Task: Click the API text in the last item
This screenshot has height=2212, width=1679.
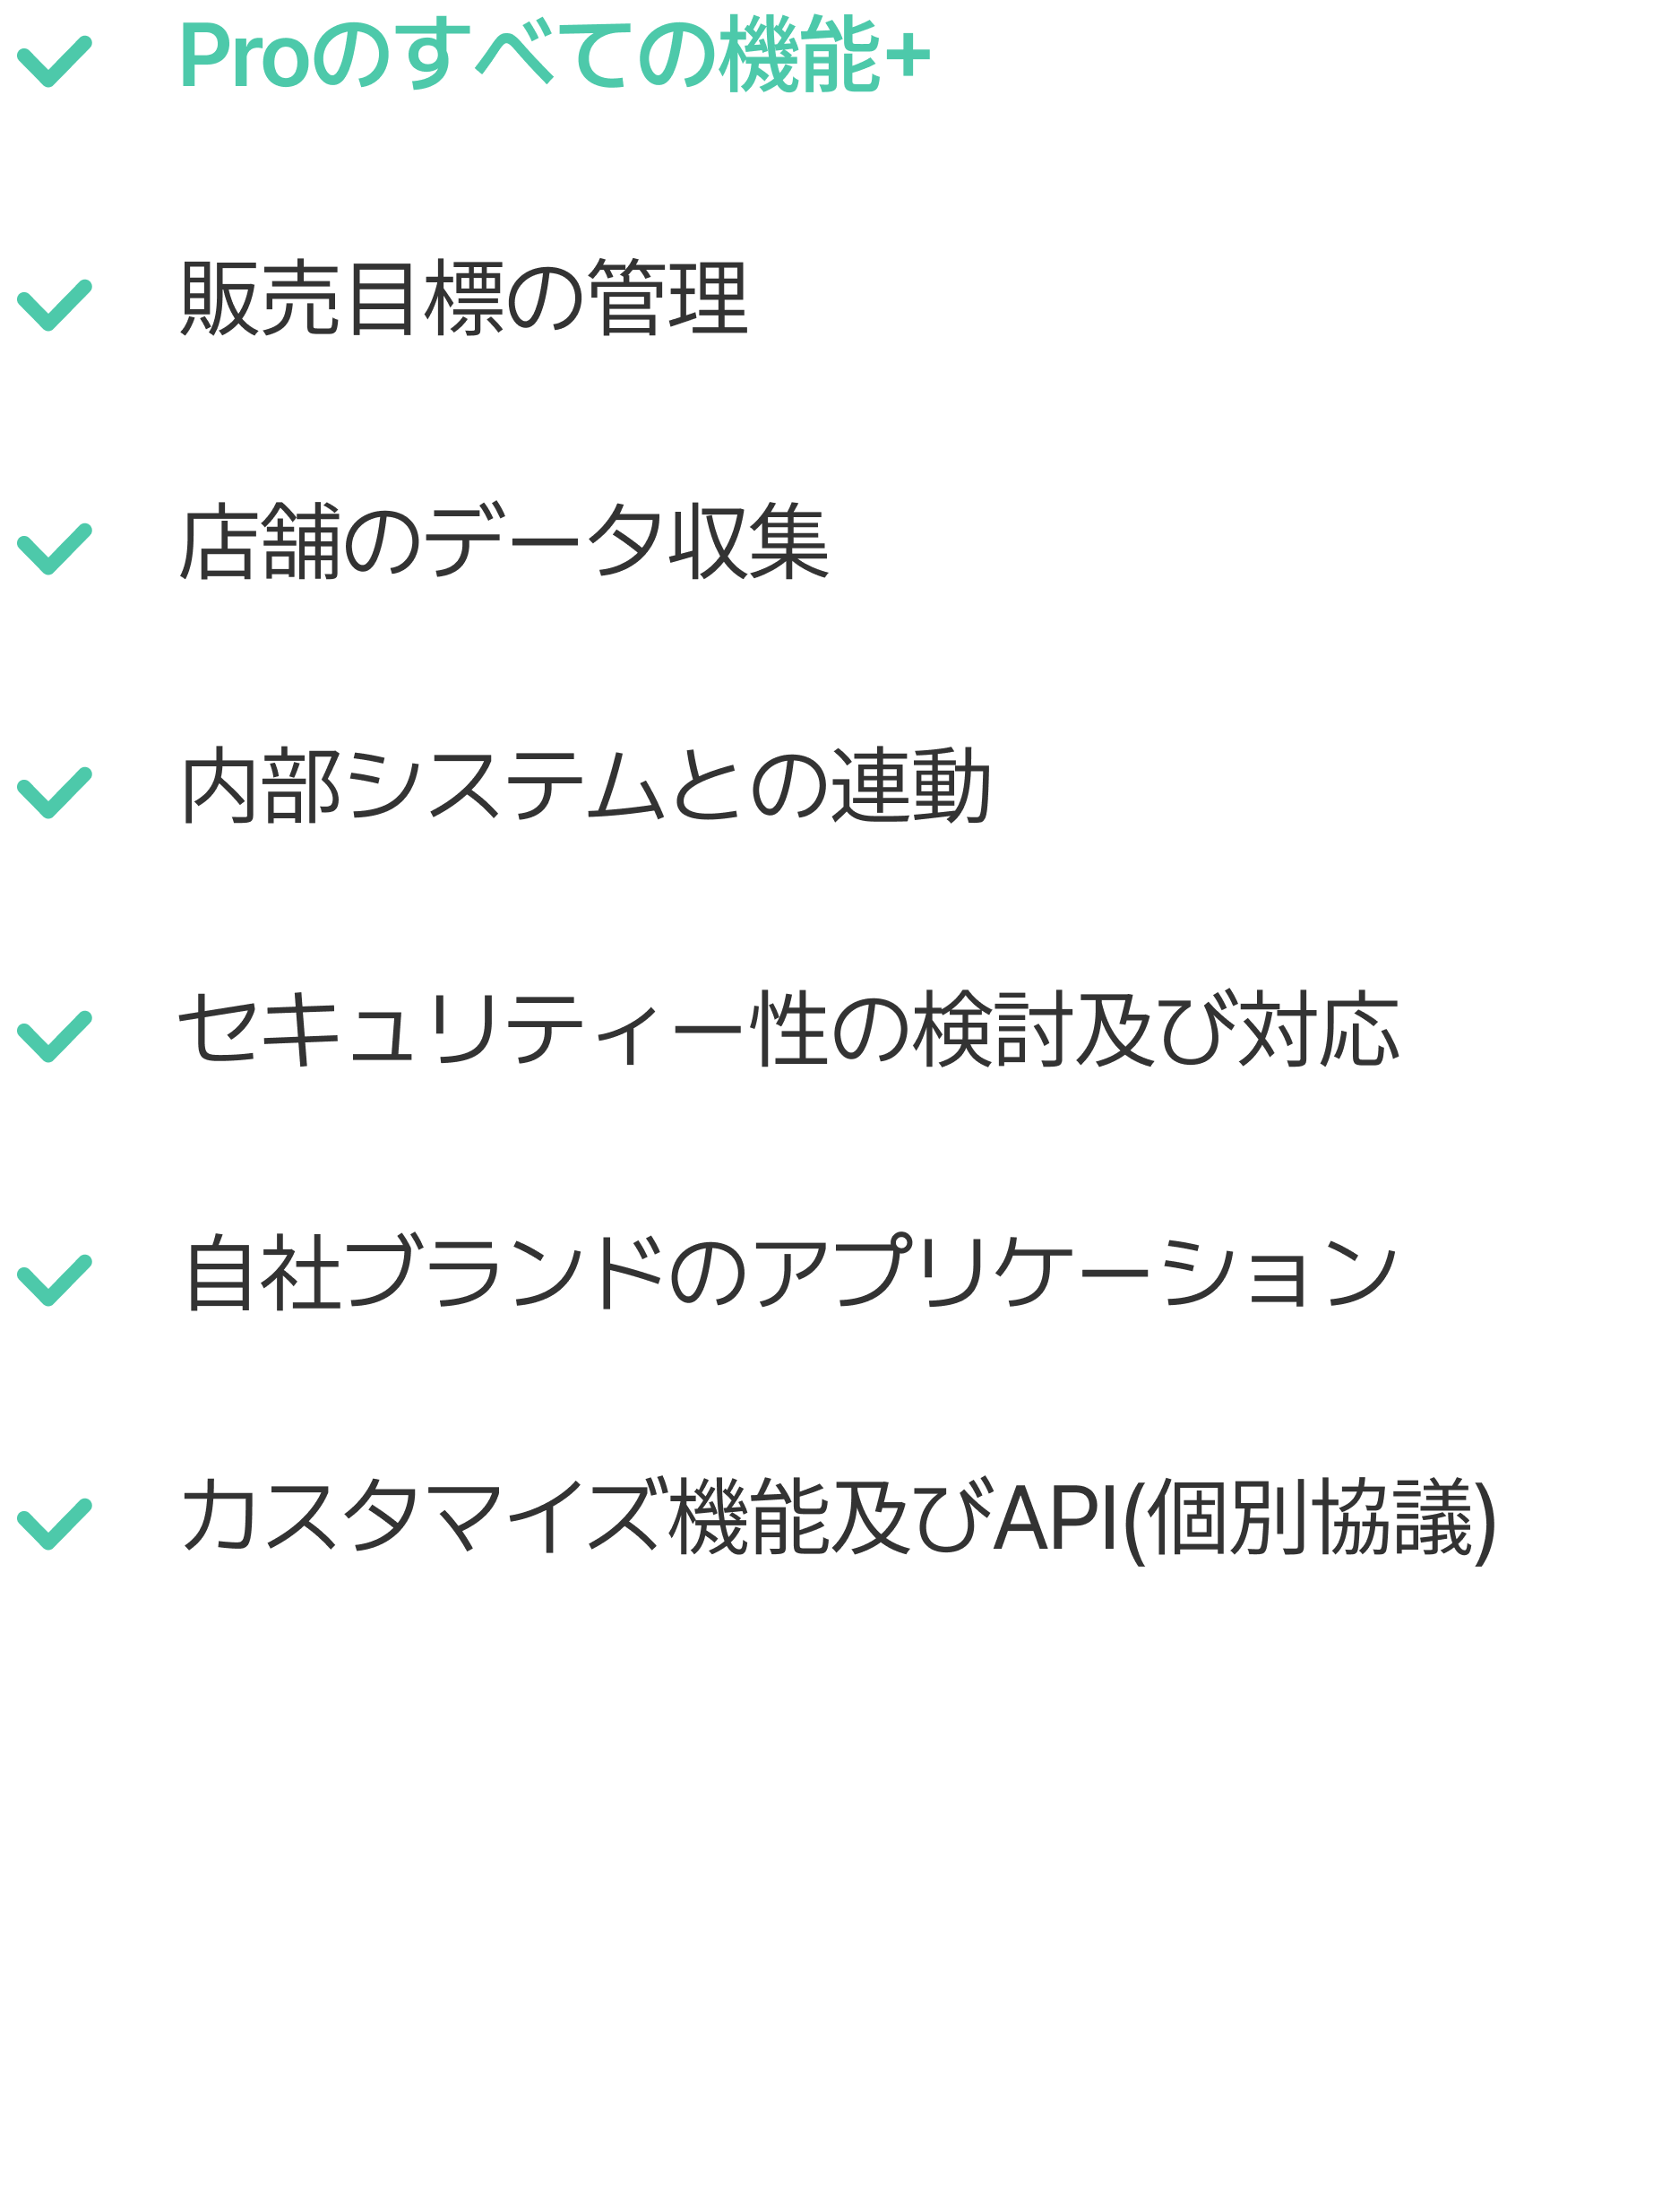Action: (1055, 1519)
